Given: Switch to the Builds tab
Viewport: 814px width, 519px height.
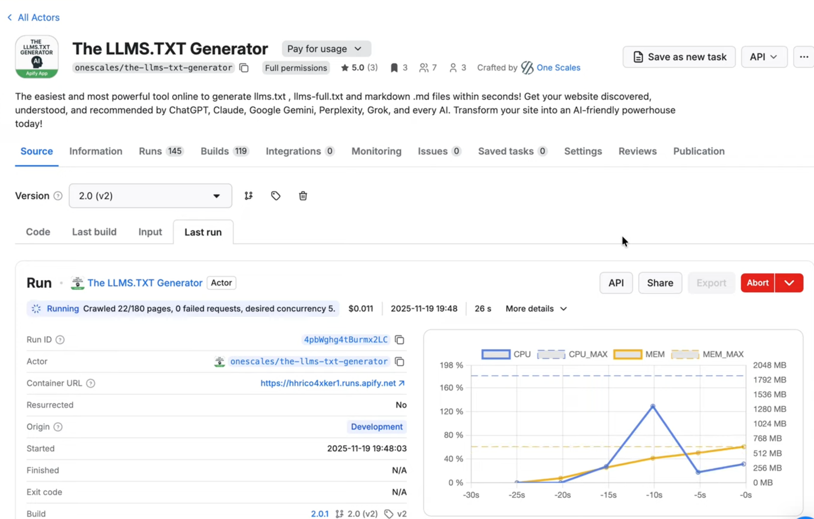Looking at the screenshot, I should 214,151.
